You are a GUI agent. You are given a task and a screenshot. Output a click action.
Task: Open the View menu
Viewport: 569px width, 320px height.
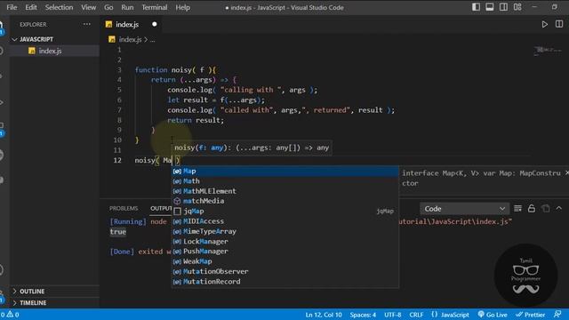88,7
